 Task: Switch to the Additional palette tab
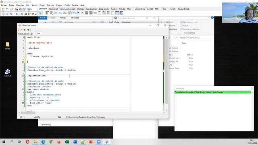[x=53, y=9]
